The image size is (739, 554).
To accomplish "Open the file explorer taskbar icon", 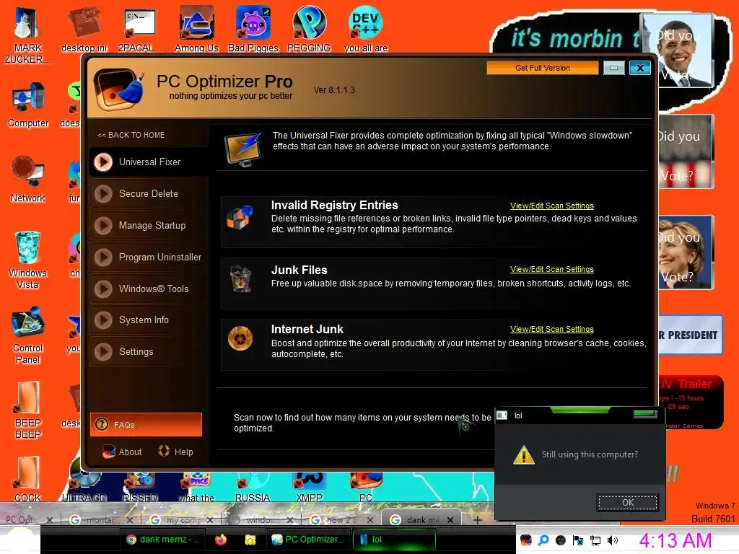I will (x=250, y=540).
